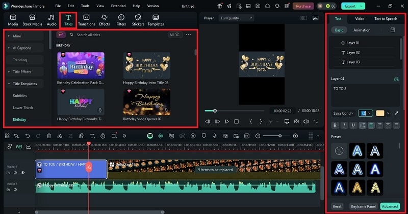This screenshot has width=408, height=214.
Task: Align text left
Action: click(x=371, y=125)
